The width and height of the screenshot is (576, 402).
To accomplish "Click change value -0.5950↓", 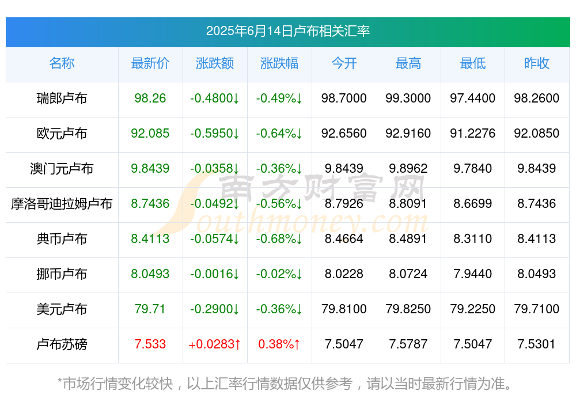I will click(x=215, y=134).
